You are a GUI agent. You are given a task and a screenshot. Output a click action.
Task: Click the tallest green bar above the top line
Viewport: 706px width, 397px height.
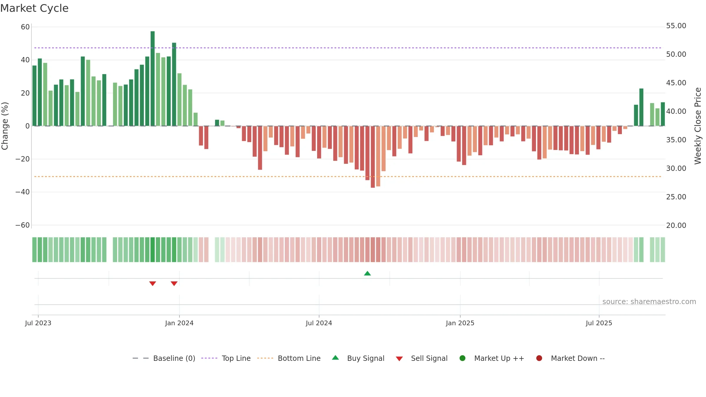[153, 79]
